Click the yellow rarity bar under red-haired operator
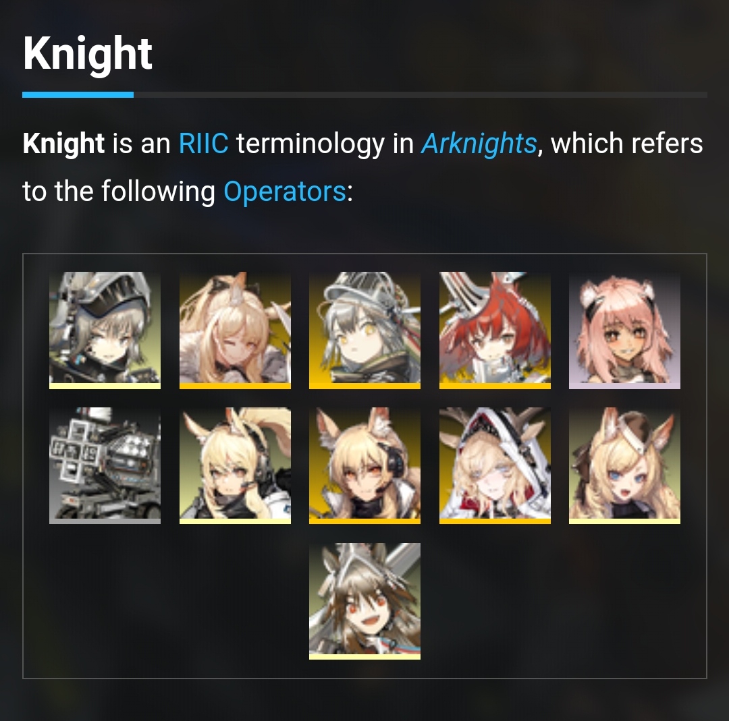Viewport: 729px width, 721px height. (495, 386)
